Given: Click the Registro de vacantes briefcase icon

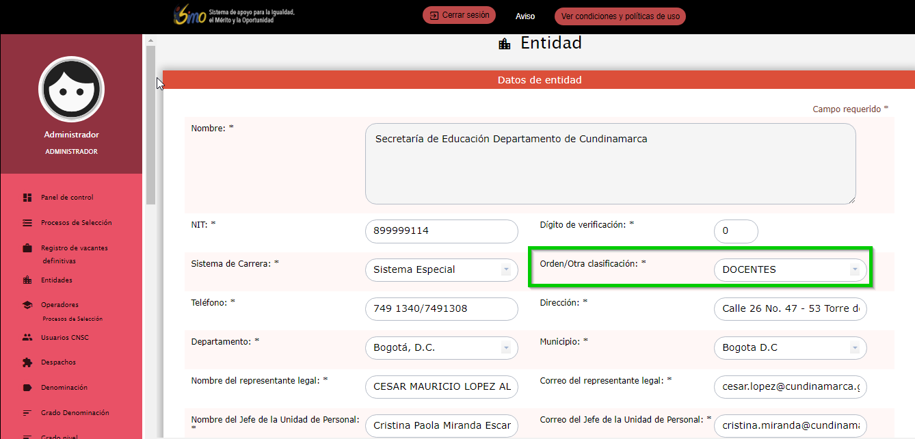Looking at the screenshot, I should pyautogui.click(x=27, y=248).
